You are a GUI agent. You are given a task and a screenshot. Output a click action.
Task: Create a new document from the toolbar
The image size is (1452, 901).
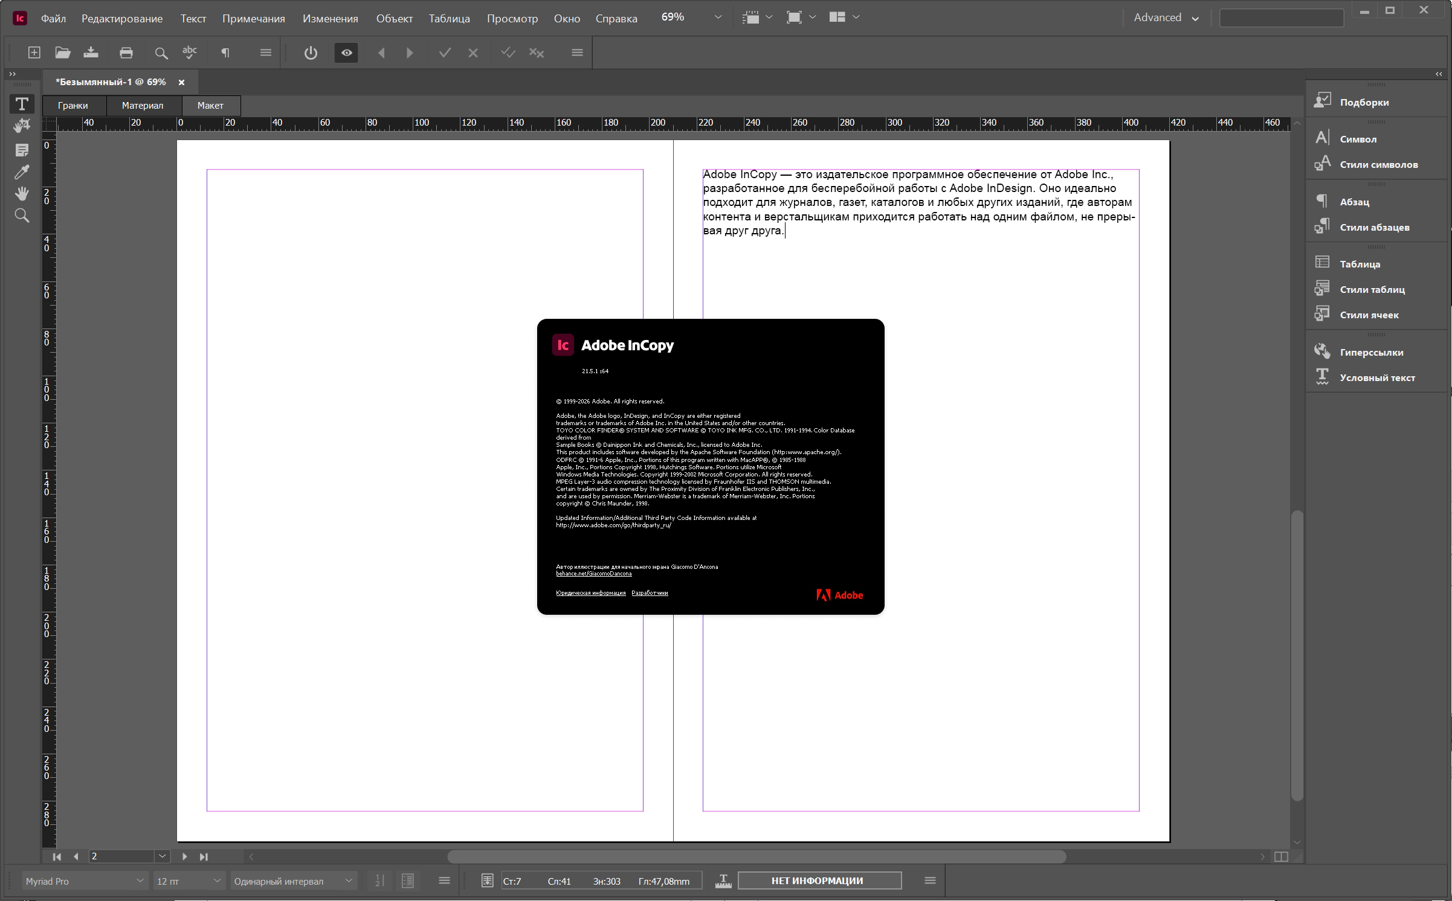point(34,53)
